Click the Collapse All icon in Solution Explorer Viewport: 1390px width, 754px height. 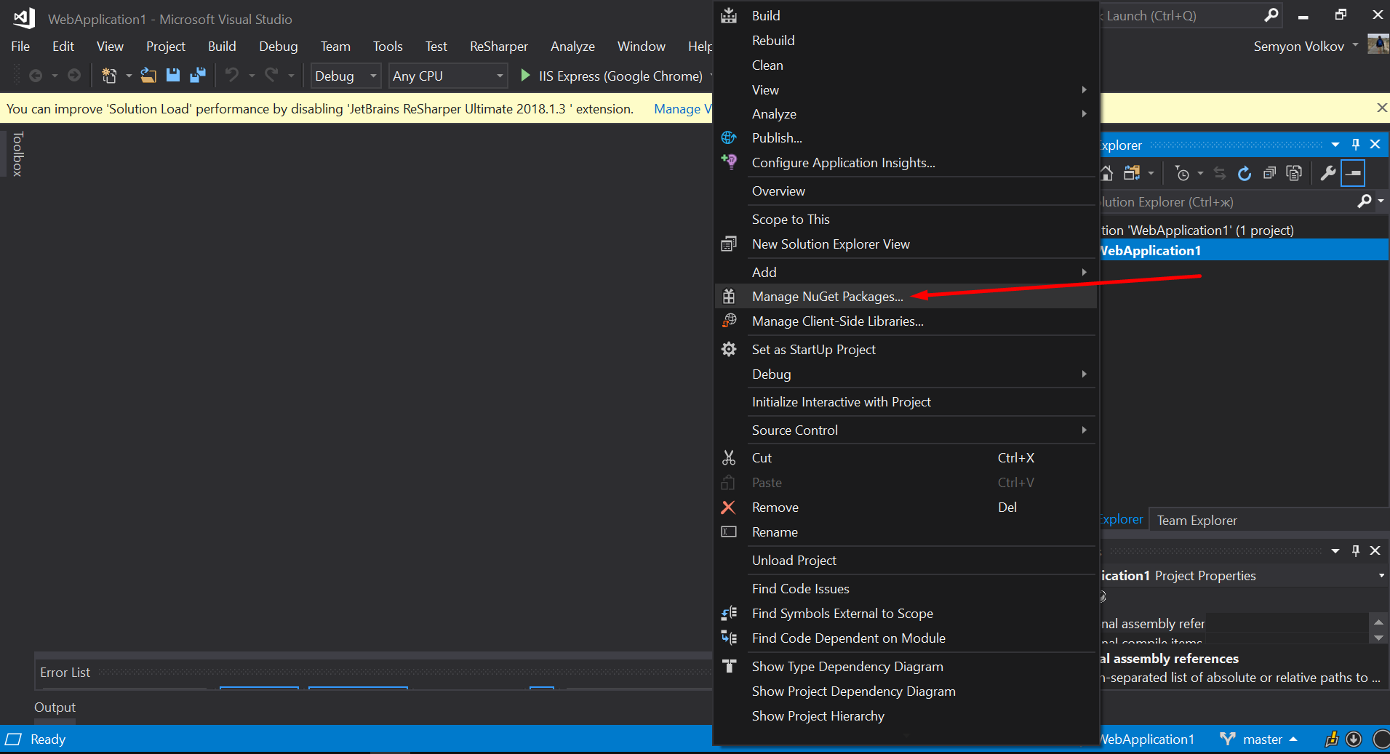[1269, 173]
